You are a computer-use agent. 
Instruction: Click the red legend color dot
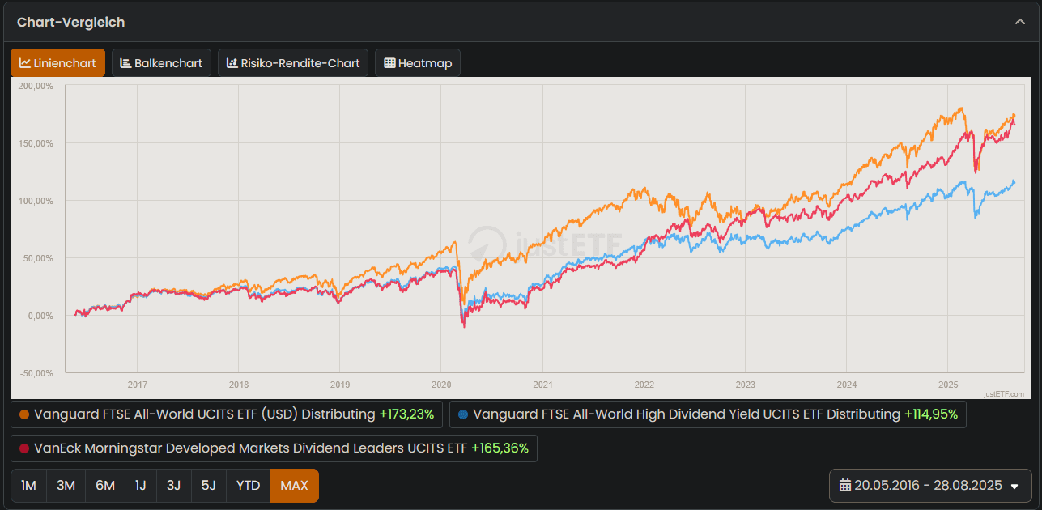(x=24, y=448)
